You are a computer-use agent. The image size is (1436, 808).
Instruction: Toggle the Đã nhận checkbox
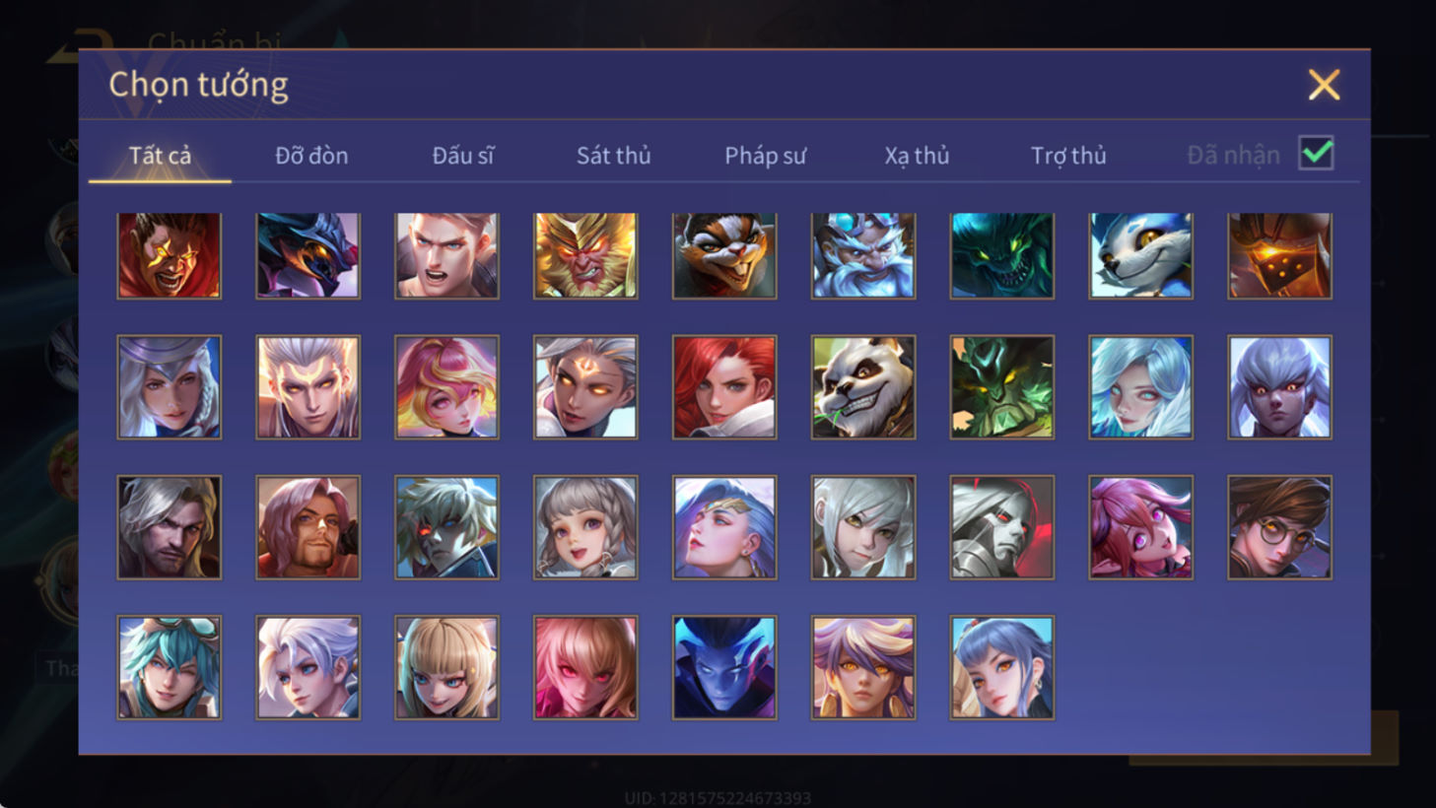coord(1316,154)
